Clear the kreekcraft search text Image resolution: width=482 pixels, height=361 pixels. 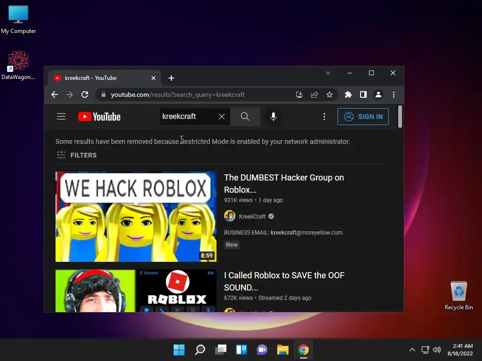(222, 117)
